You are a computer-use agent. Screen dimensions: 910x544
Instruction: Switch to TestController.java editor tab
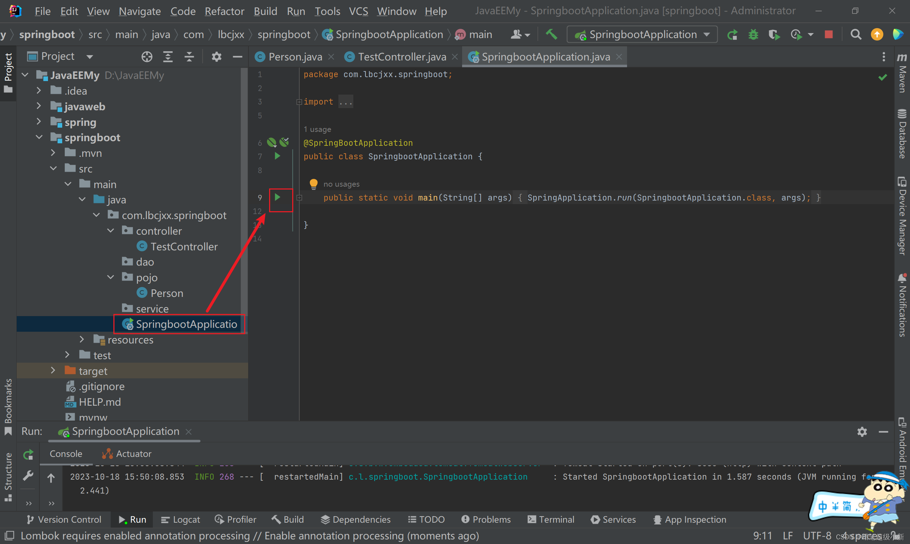click(x=402, y=57)
